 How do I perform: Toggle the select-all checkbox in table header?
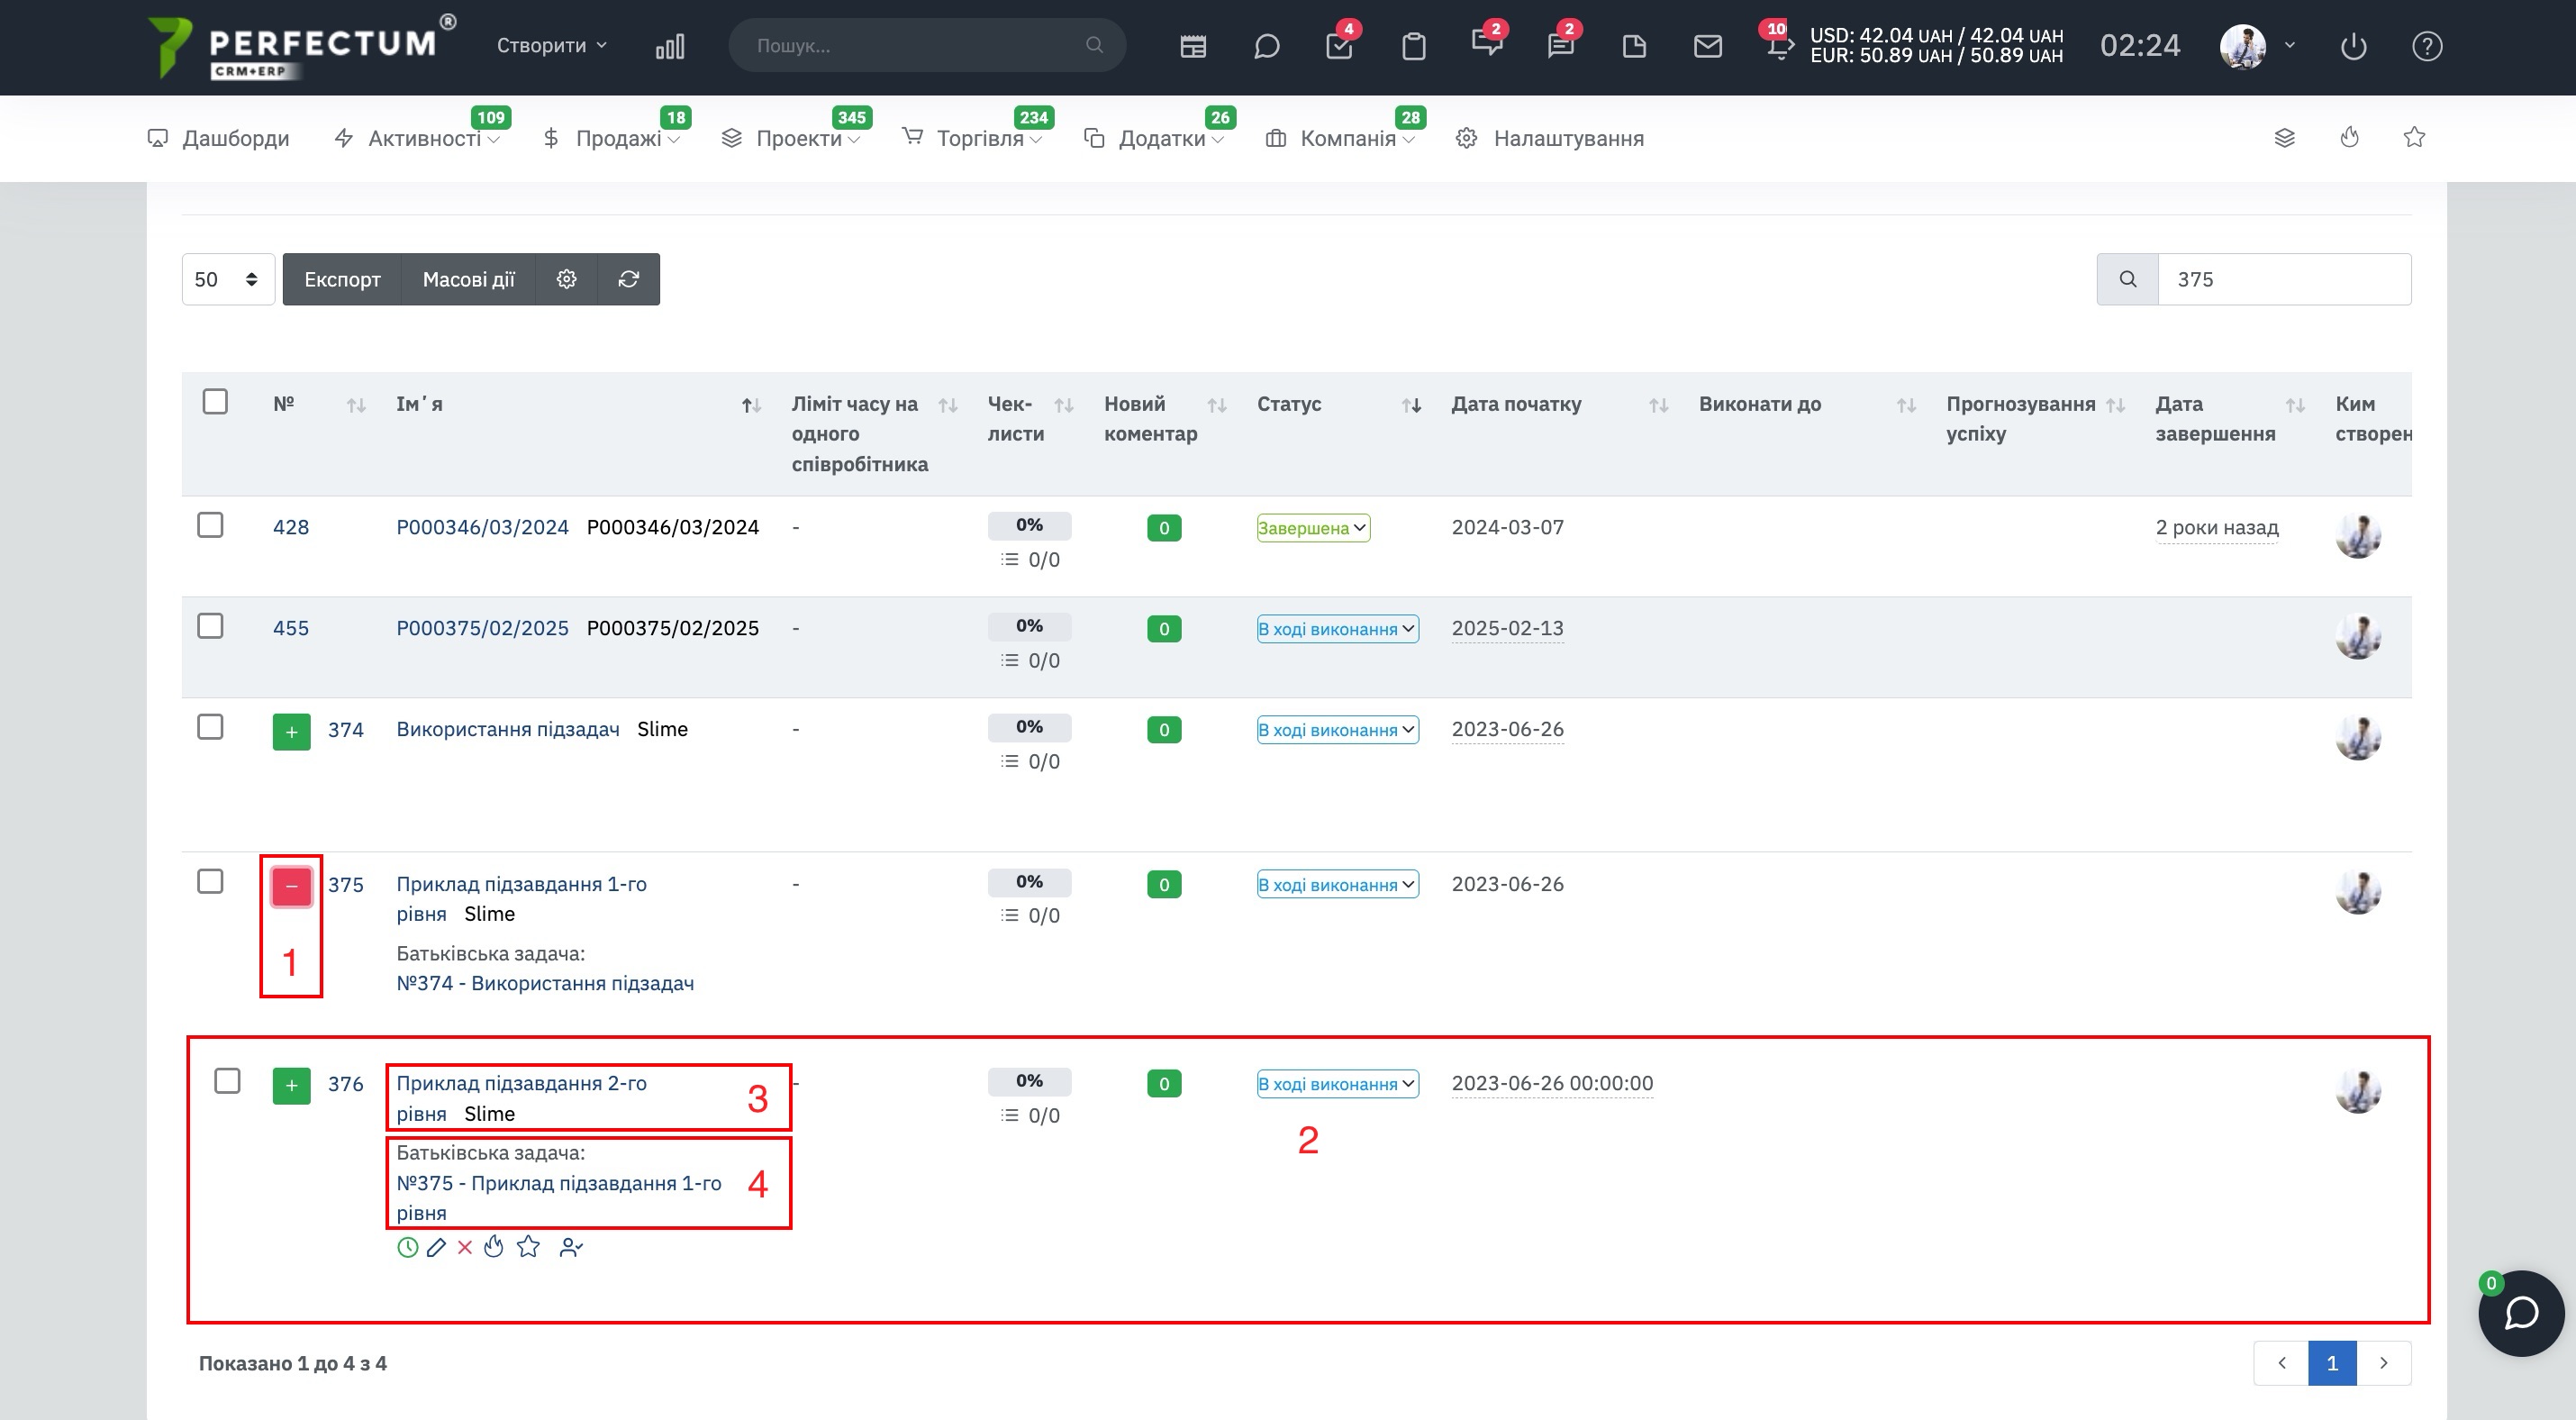215,402
